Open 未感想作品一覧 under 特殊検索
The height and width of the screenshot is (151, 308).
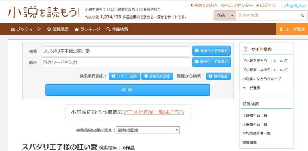pyautogui.click(x=255, y=124)
